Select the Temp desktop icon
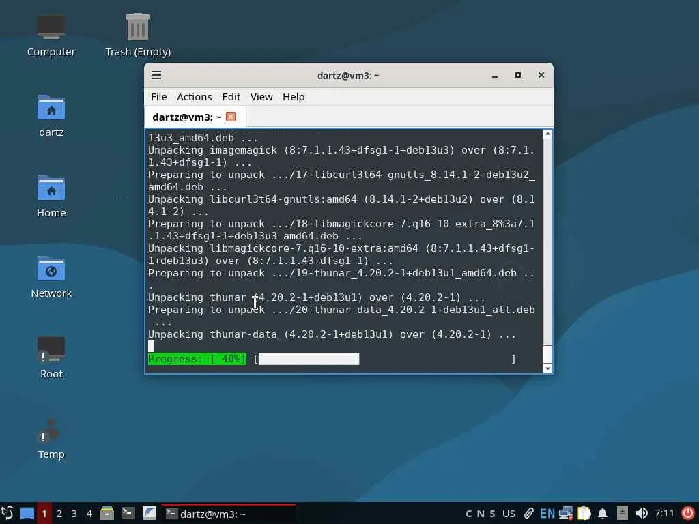This screenshot has height=524, width=699. coord(51,439)
